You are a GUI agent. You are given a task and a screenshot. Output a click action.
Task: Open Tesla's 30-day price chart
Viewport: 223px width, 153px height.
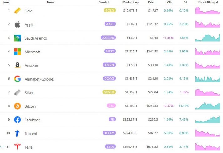point(208,147)
